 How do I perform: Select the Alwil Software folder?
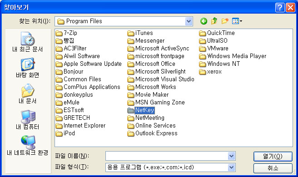pyautogui.click(x=78, y=56)
